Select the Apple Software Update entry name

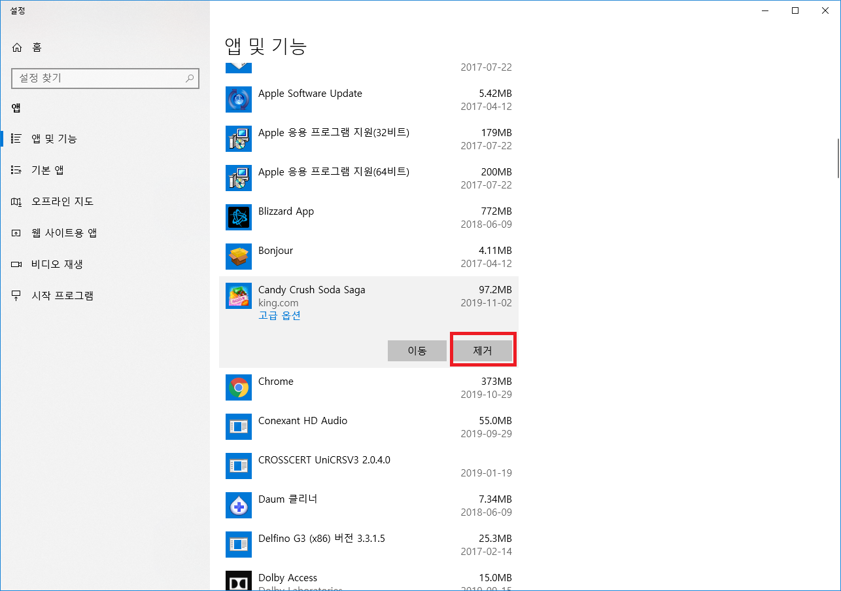point(310,94)
